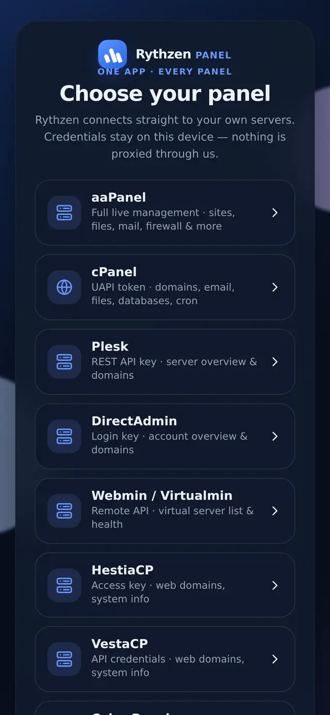Open VestaCP via its chevron arrow
The height and width of the screenshot is (715, 330).
coord(275,659)
